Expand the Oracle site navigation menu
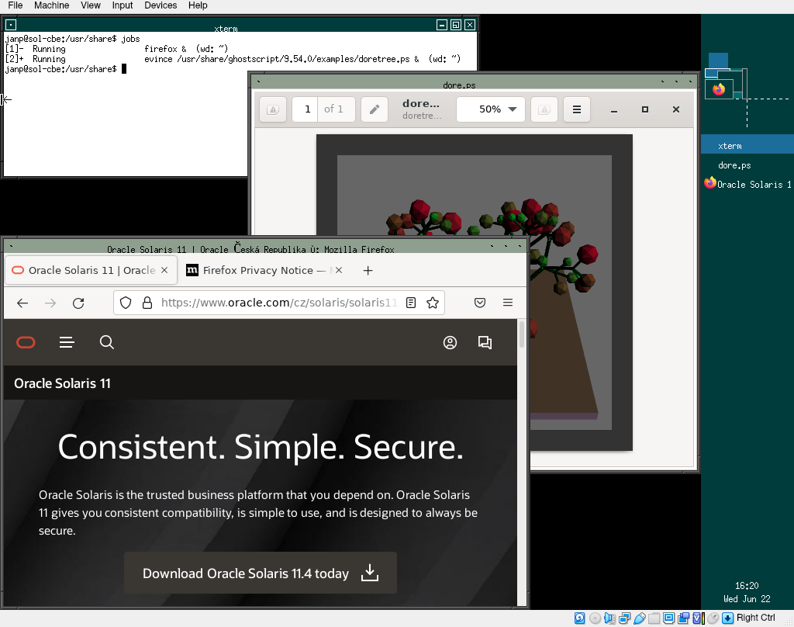Viewport: 794px width, 627px height. pyautogui.click(x=66, y=342)
